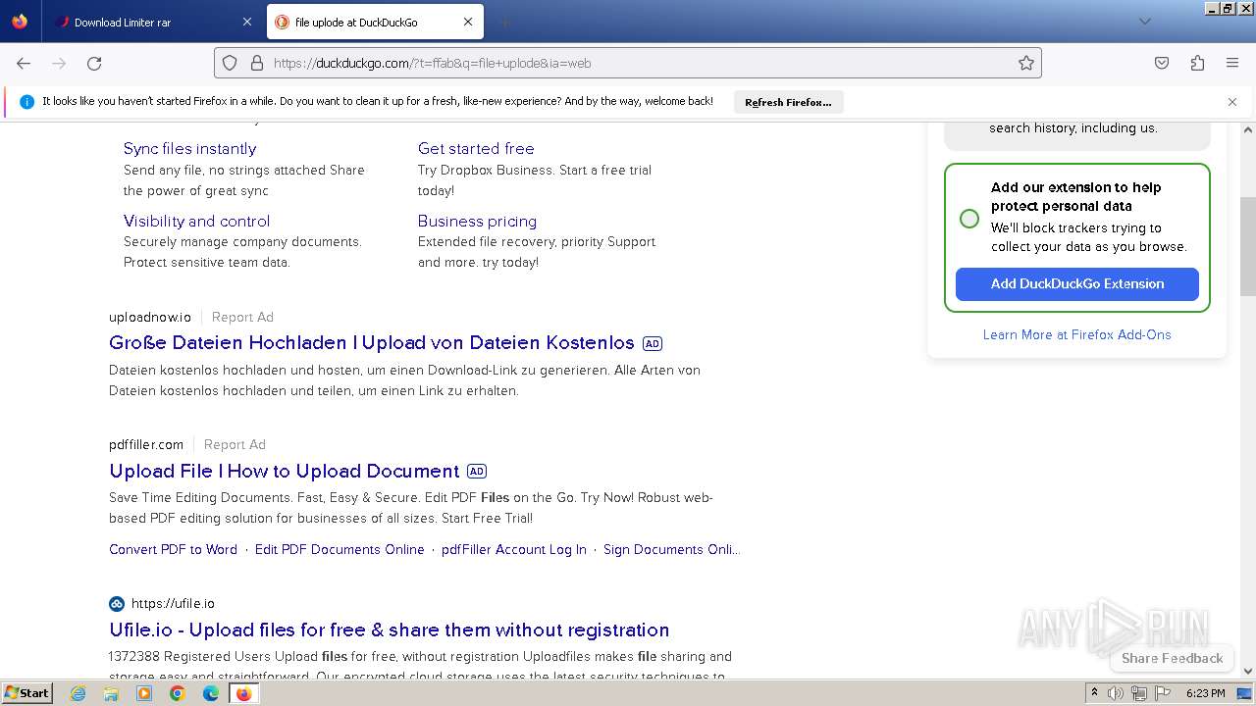The height and width of the screenshot is (706, 1256).
Task: Open Sign Documents Online sitelink
Action: point(671,549)
